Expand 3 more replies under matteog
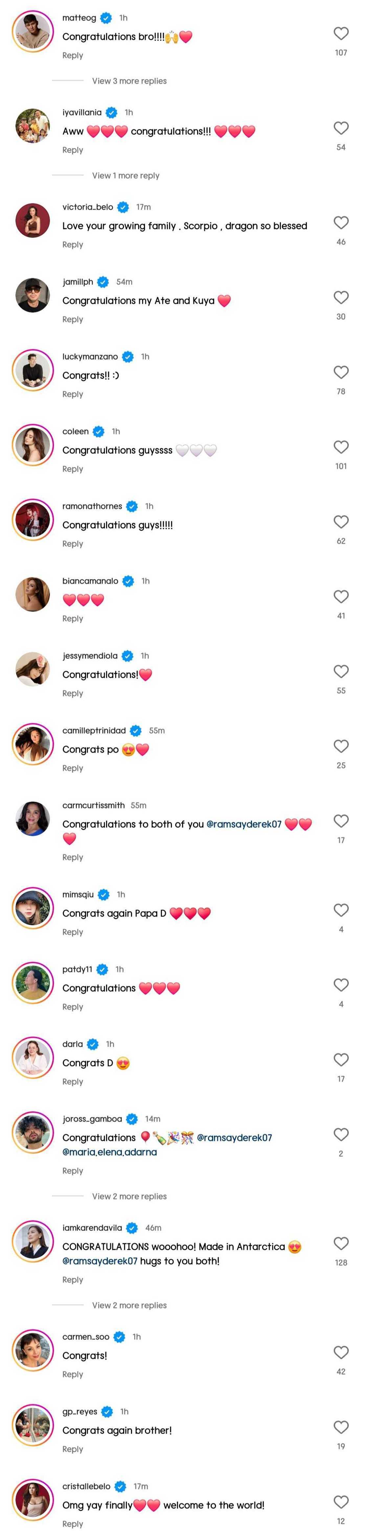The image size is (368, 1539). [129, 81]
